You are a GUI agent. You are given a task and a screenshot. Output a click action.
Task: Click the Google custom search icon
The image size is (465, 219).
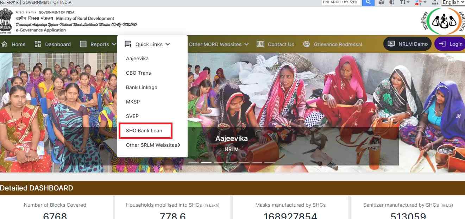click(368, 2)
